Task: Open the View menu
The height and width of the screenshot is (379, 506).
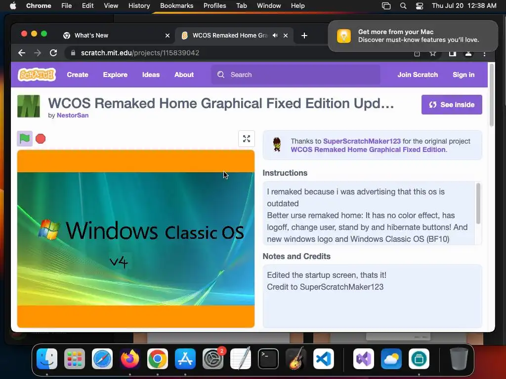Action: click(111, 6)
